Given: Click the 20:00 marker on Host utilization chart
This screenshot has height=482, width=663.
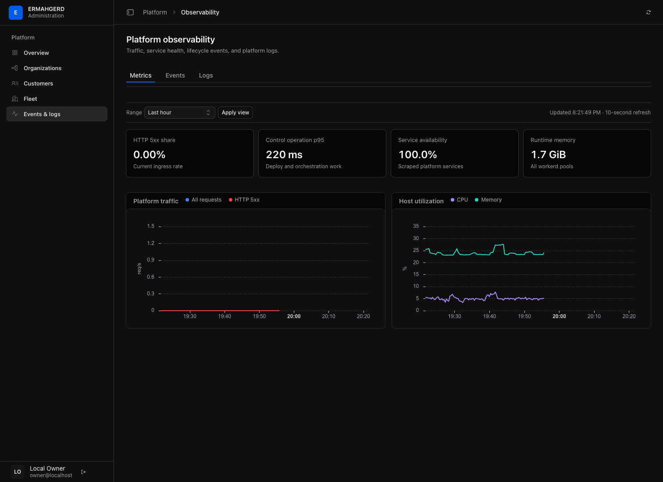Looking at the screenshot, I should coord(559,316).
